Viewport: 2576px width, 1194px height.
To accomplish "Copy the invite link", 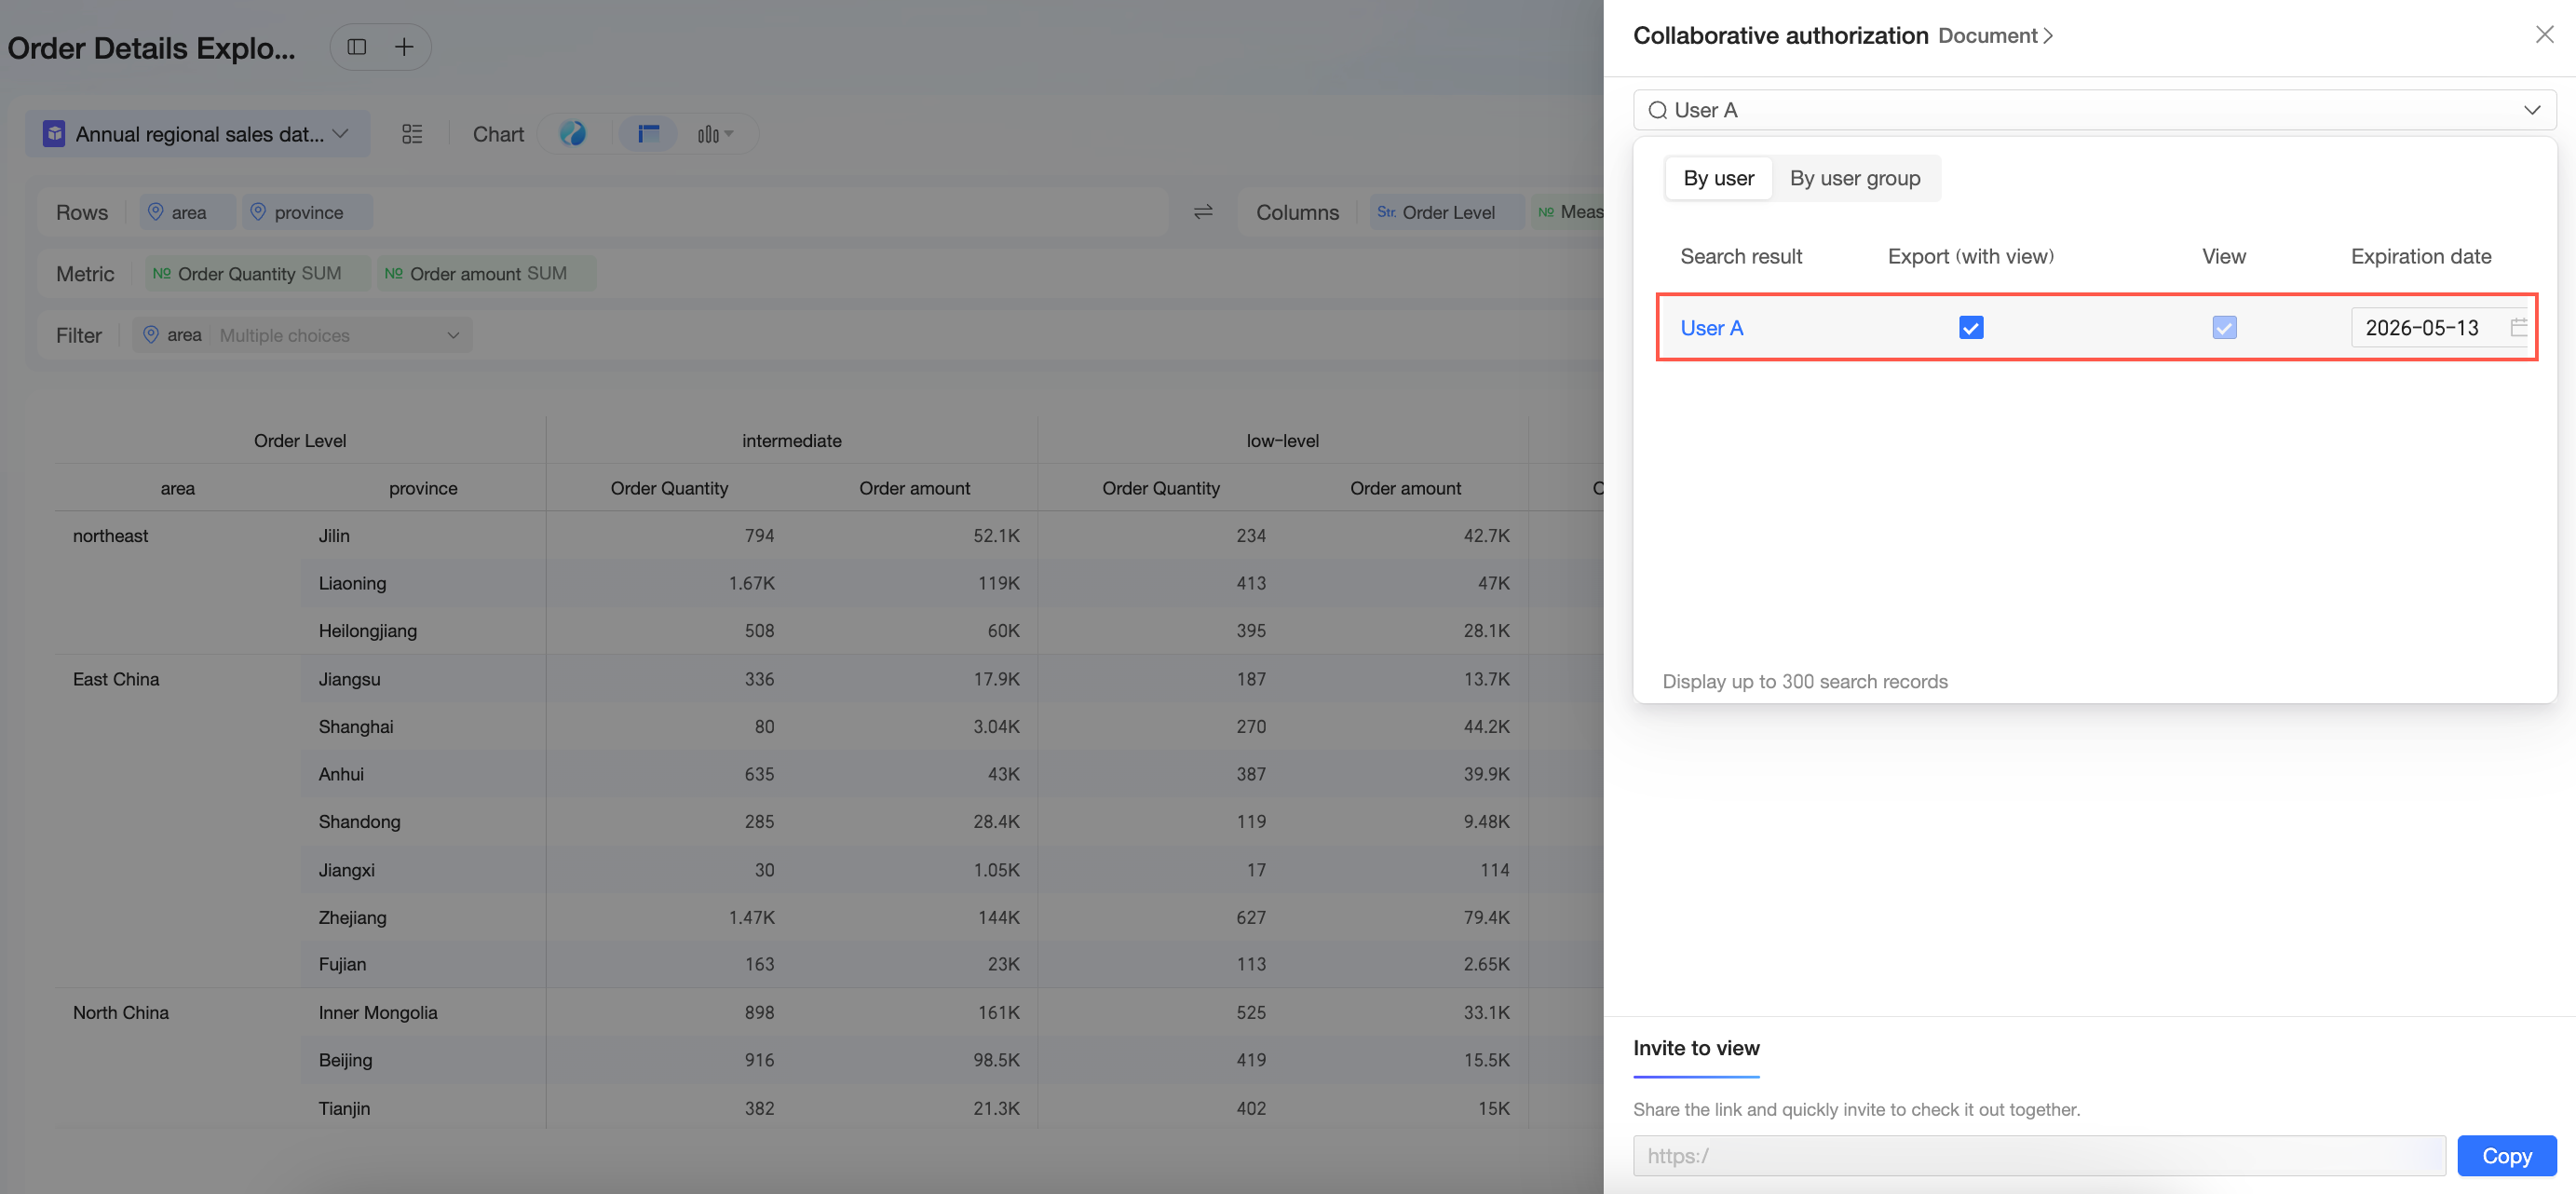I will pos(2506,1156).
